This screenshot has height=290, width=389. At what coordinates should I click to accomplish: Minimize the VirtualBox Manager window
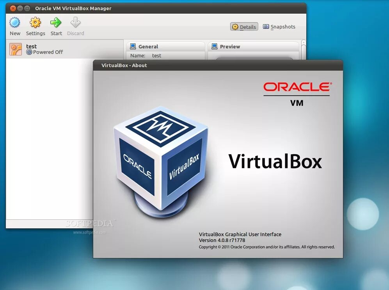(20, 8)
